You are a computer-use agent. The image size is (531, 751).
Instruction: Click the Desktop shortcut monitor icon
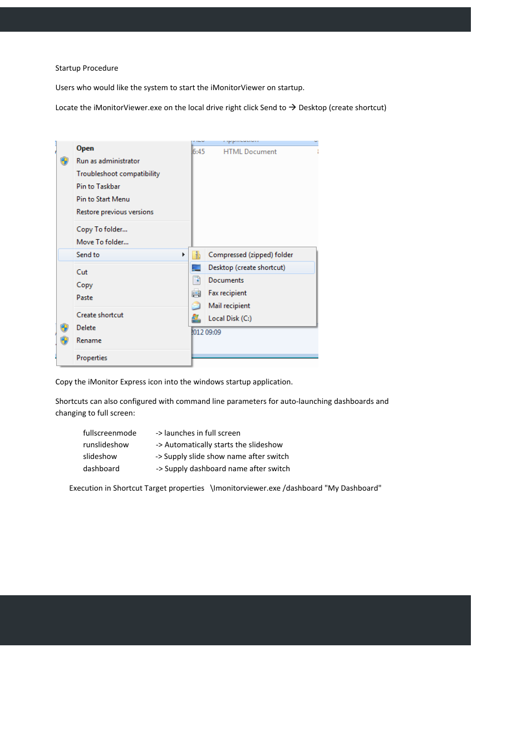pyautogui.click(x=196, y=268)
